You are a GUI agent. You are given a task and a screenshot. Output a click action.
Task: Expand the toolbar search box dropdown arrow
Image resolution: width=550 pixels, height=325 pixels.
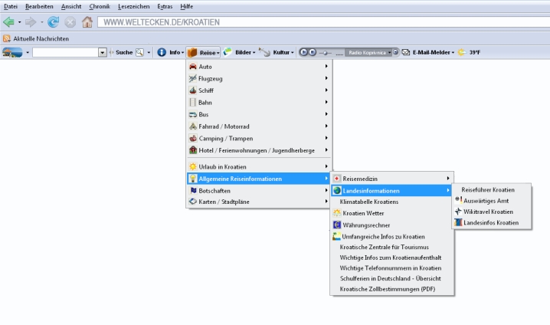coord(103,53)
